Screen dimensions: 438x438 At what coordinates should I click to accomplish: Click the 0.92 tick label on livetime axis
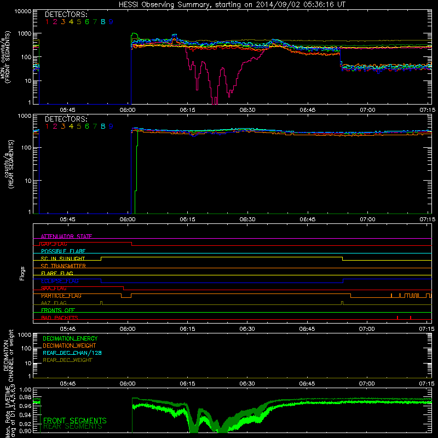[x=25, y=424]
